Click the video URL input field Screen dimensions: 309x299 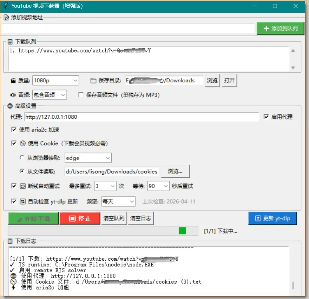[127, 29]
